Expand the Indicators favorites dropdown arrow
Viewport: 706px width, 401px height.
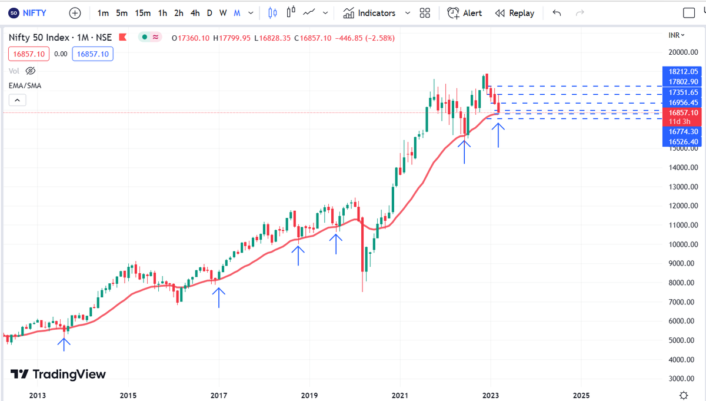coord(408,13)
